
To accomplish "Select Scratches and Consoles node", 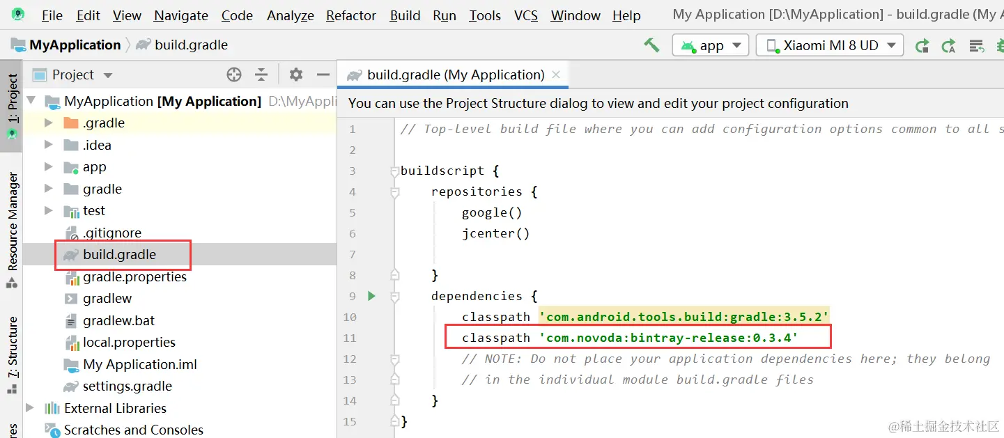I will pos(134,430).
